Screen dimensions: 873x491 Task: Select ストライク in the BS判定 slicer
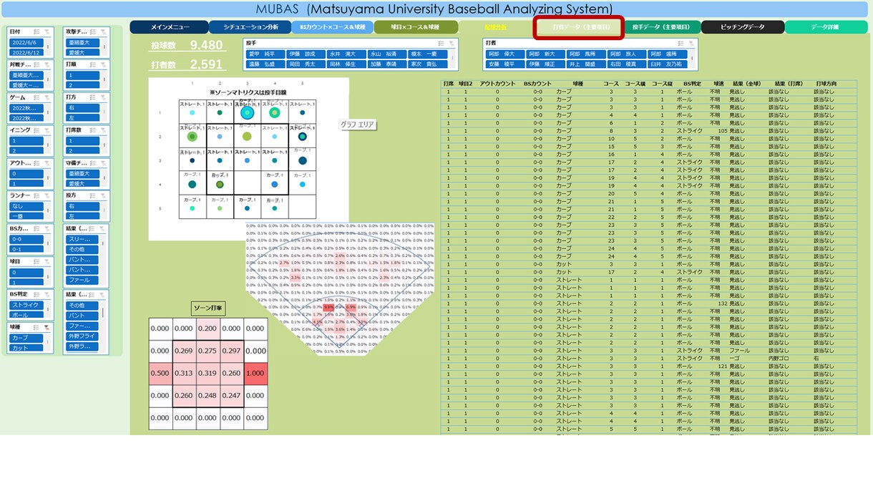click(x=26, y=305)
